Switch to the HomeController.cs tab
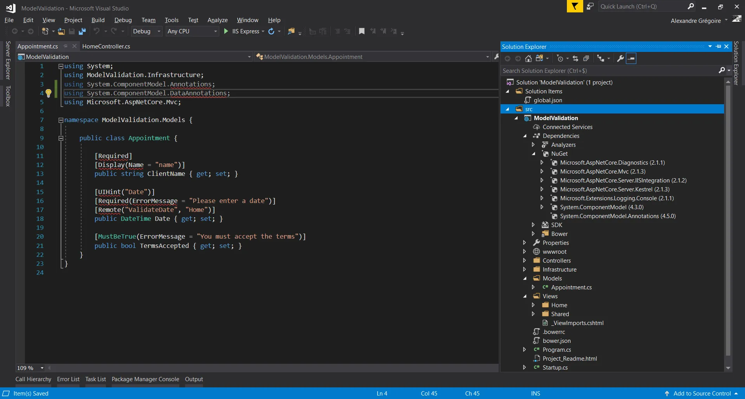The image size is (745, 399). coord(106,46)
